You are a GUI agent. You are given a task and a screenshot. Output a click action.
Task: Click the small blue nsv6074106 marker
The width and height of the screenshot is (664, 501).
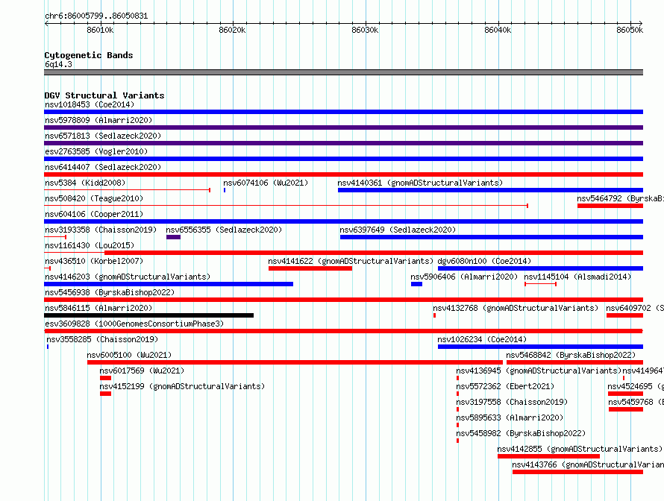(225, 190)
